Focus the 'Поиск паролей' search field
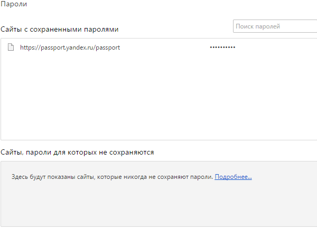The width and height of the screenshot is (317, 229). pos(275,26)
